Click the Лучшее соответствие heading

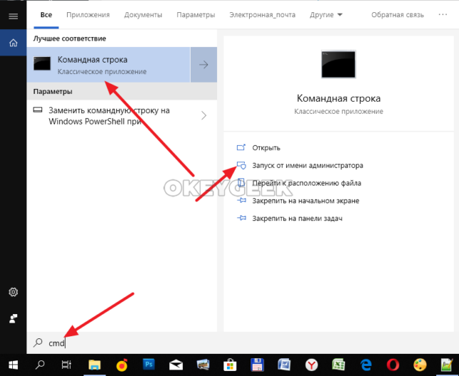[x=69, y=38]
